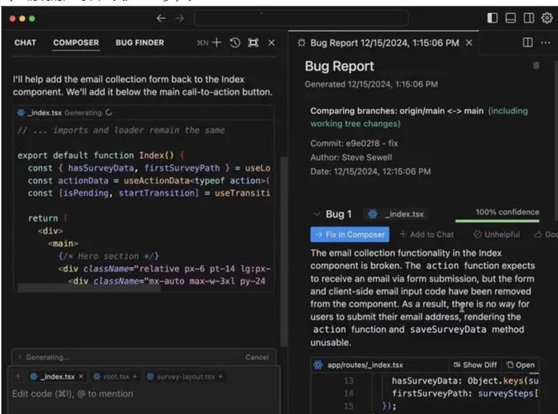This screenshot has height=414, width=558.
Task: Click the commit text "e9e02f8 - fix"
Action: tap(372, 143)
